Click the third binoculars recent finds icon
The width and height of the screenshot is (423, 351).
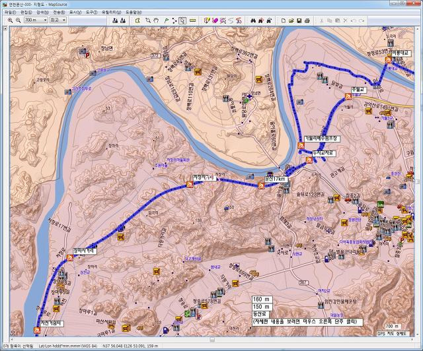[x=269, y=20]
